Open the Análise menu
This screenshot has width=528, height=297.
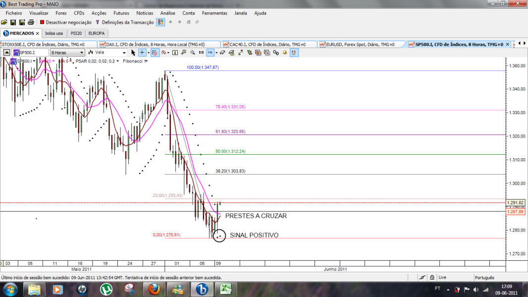coord(168,13)
